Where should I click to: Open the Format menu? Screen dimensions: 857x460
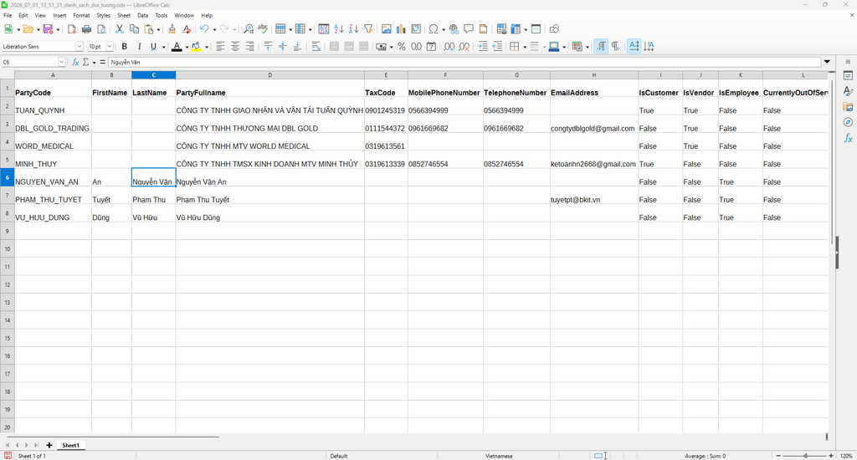tap(81, 15)
